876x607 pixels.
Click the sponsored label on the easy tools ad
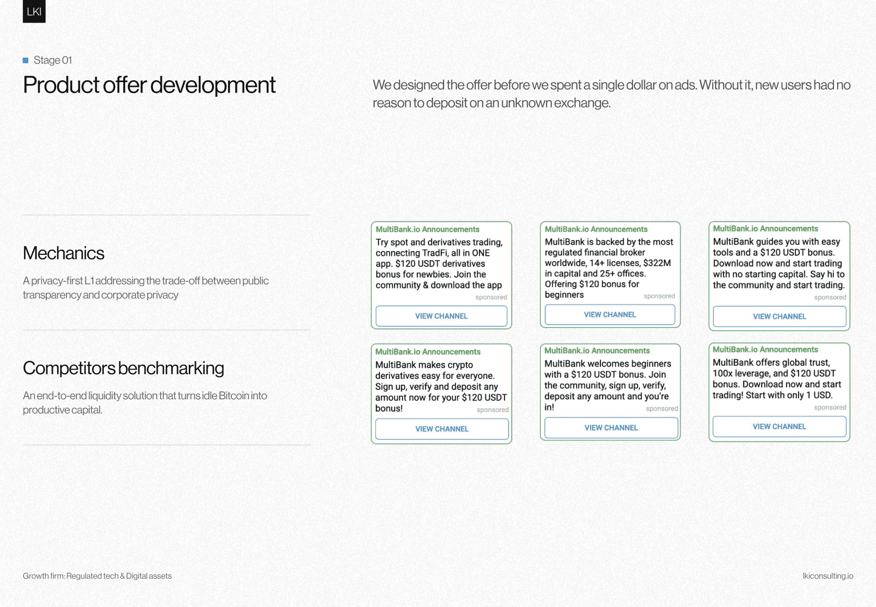pos(830,297)
